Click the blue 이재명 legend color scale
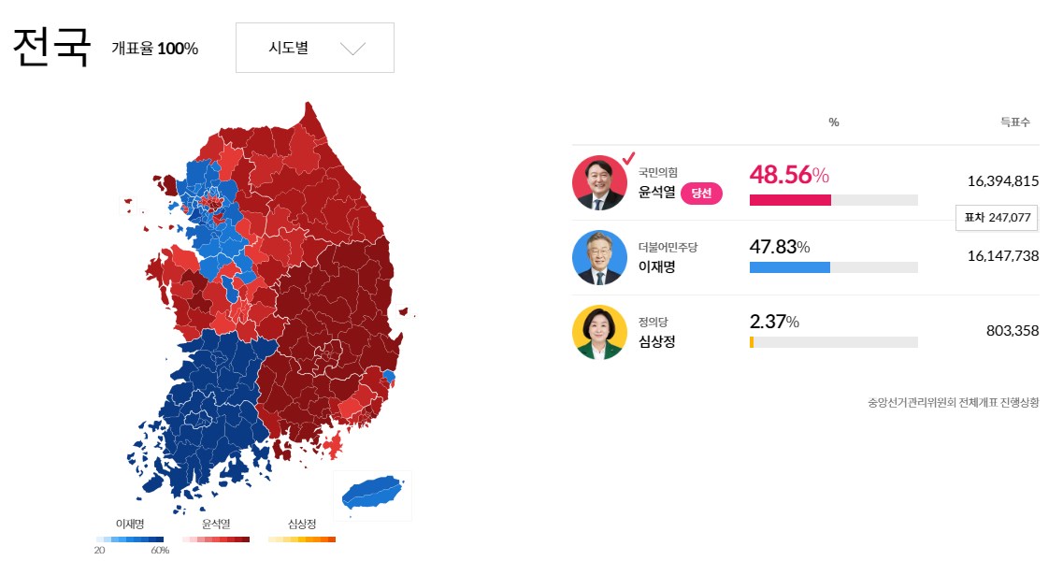 [129, 539]
